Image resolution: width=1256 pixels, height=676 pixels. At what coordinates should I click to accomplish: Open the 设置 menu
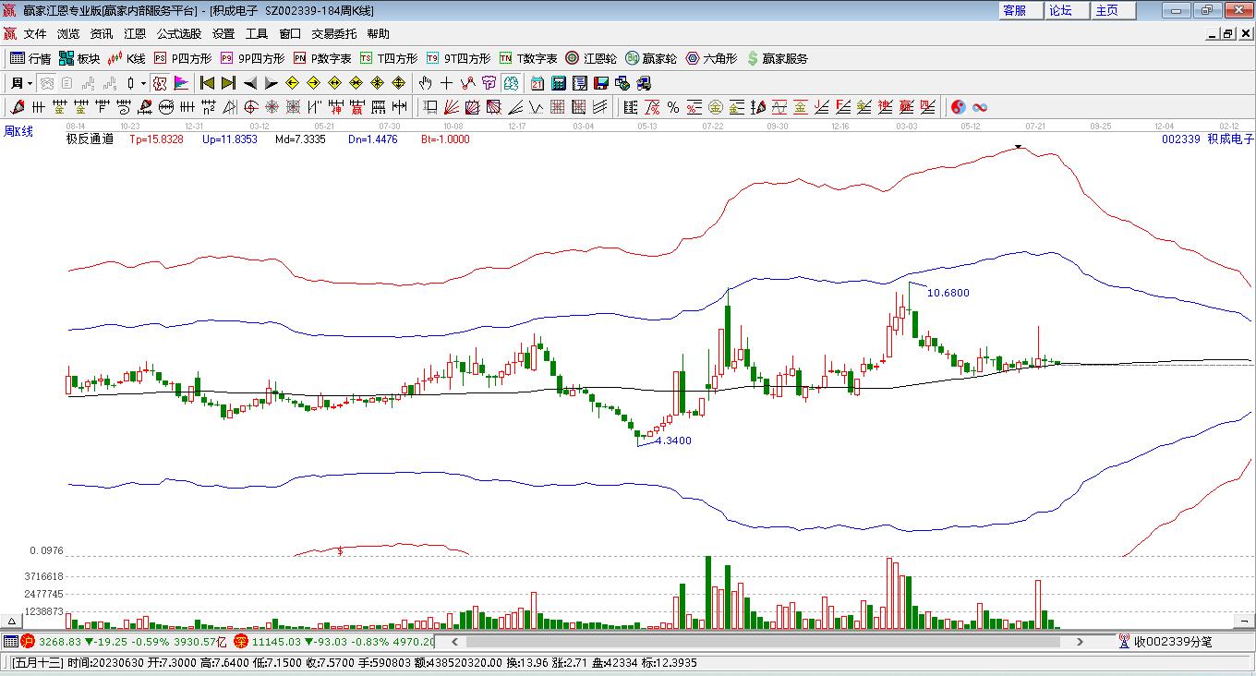tap(223, 34)
